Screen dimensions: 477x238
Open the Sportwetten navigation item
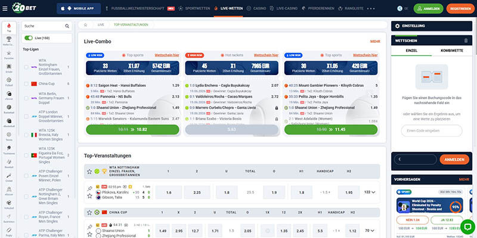194,8
